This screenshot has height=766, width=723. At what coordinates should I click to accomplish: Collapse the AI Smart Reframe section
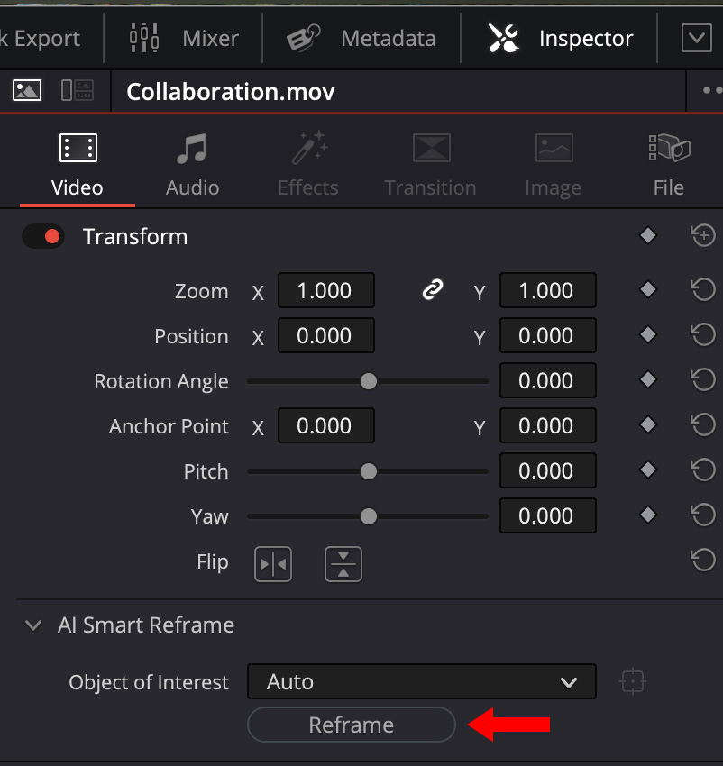[x=33, y=625]
